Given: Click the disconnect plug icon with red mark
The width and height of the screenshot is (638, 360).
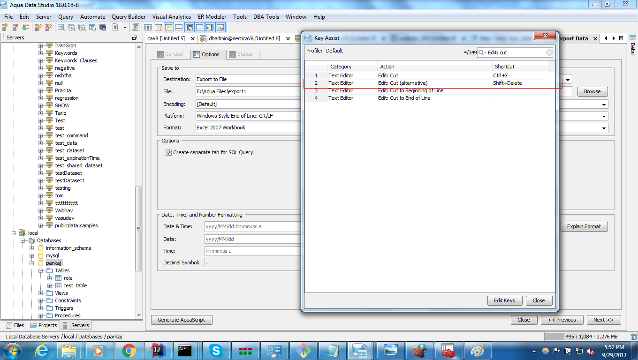Looking at the screenshot, I should pyautogui.click(x=49, y=27).
